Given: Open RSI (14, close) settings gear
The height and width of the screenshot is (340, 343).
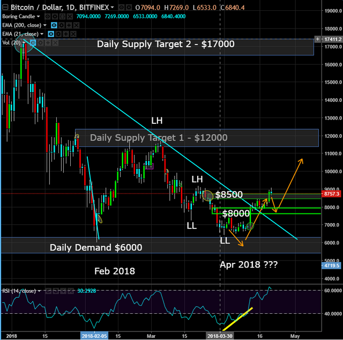Looking at the screenshot, I should tap(56, 291).
